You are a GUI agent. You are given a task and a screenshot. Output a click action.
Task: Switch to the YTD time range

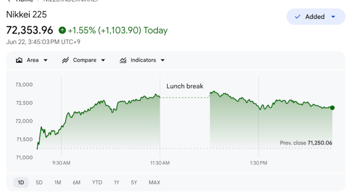[x=97, y=182]
